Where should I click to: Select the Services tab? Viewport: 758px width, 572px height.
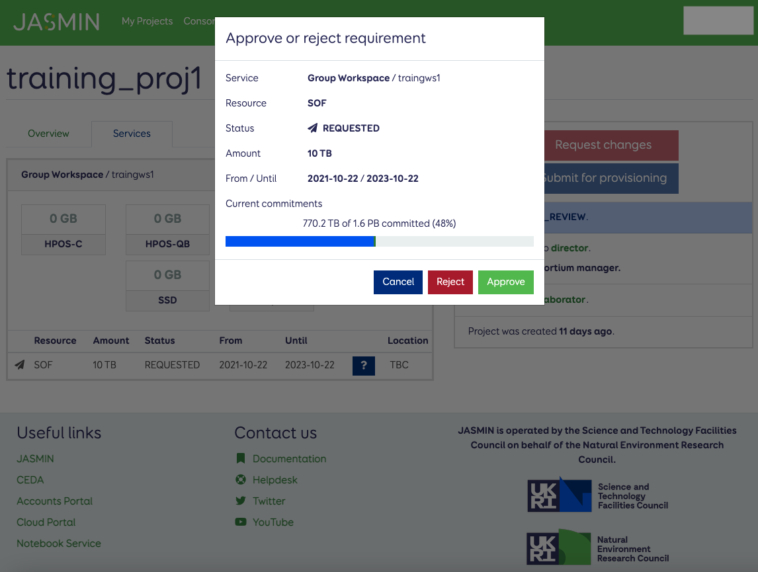[132, 134]
